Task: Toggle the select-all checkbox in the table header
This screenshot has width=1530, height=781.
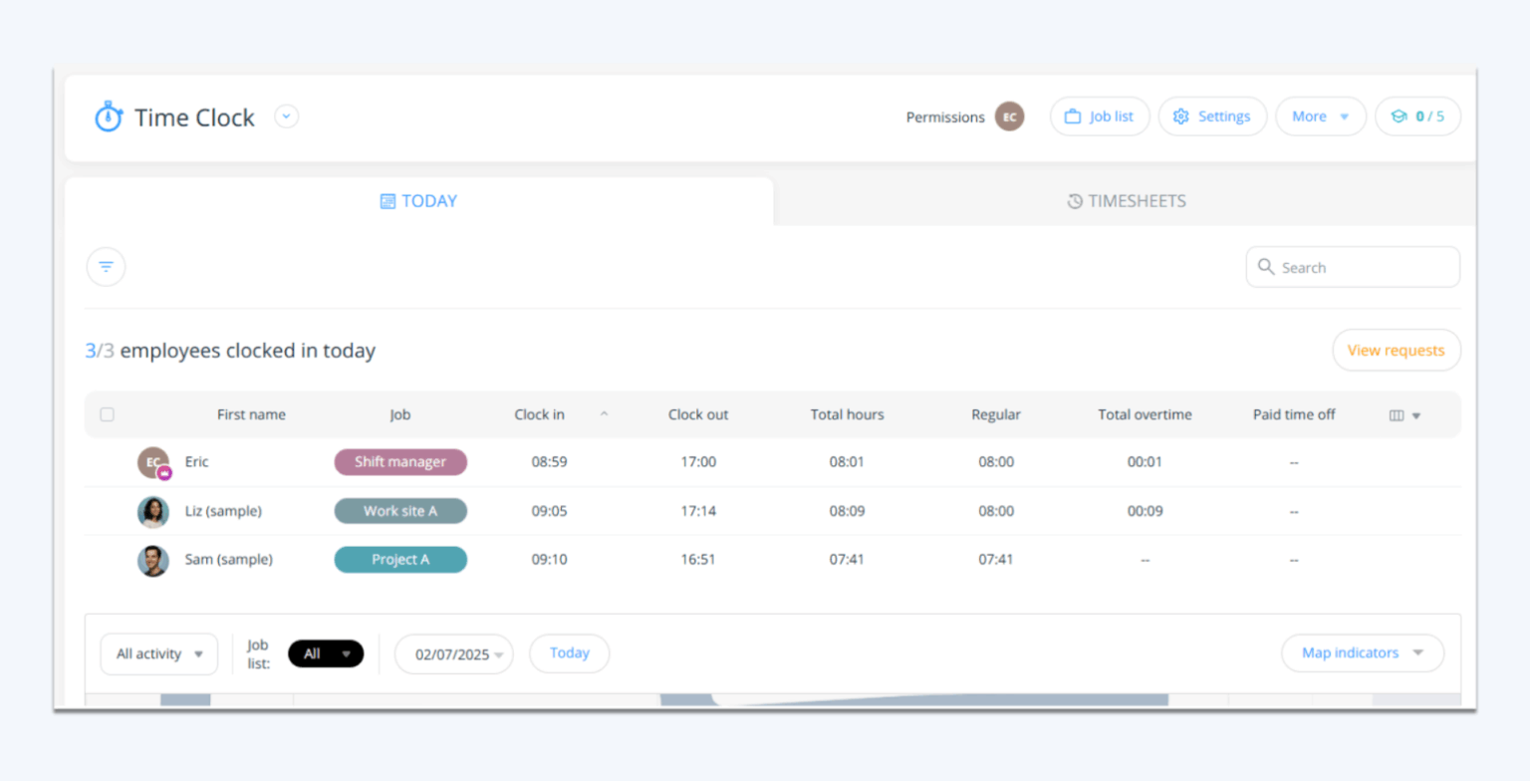Action: (107, 414)
